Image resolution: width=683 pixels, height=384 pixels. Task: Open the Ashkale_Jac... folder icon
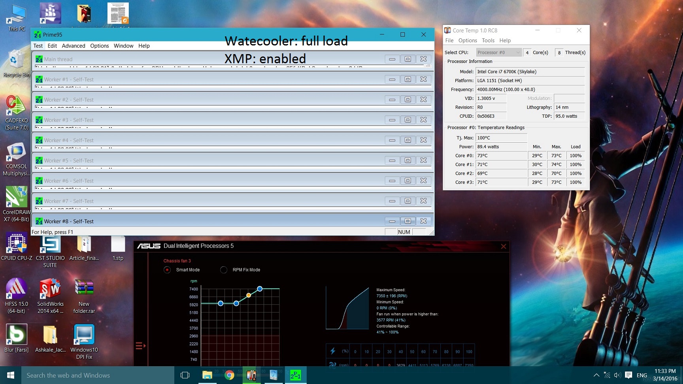click(50, 338)
